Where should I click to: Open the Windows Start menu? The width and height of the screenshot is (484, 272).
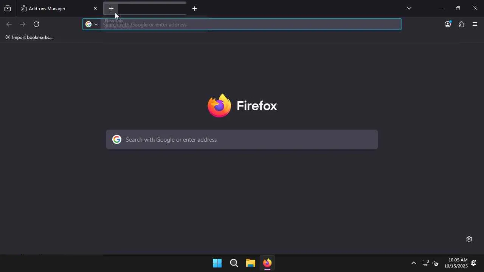(217, 263)
